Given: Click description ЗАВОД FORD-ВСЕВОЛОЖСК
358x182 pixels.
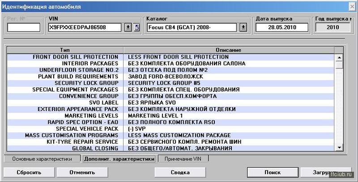Looking at the screenshot, I should tap(166, 76).
